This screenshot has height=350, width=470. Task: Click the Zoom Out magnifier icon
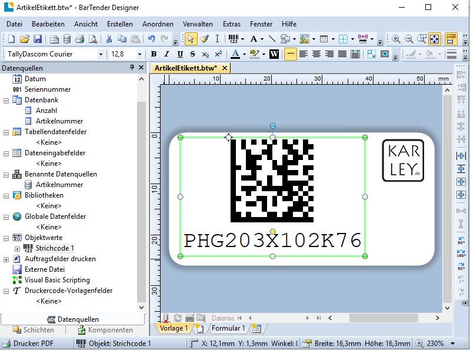tap(409, 39)
